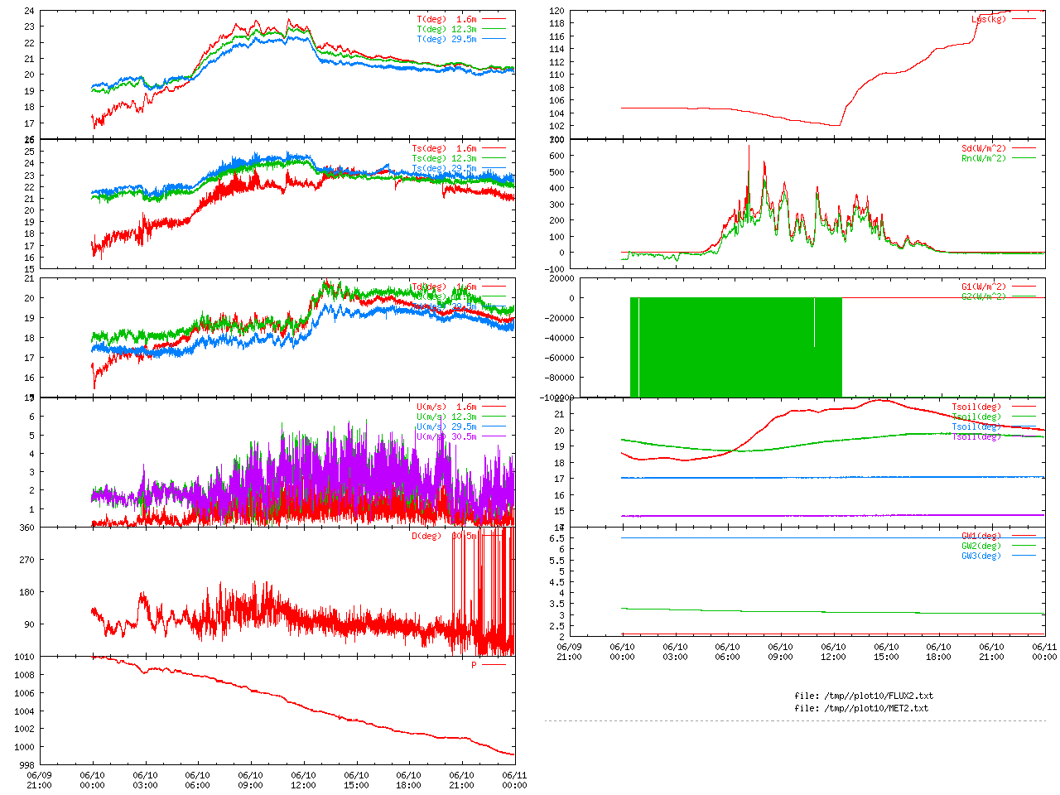The height and width of the screenshot is (795, 1060).
Task: Click the blue line sample beside GW3(deg)
Action: 1024,556
